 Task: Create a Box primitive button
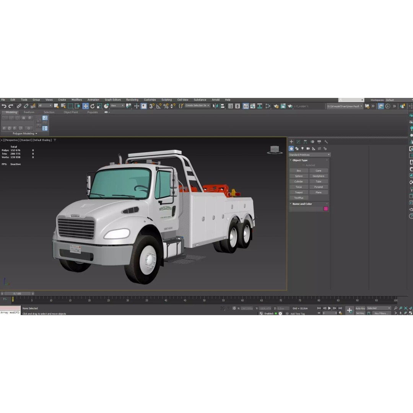(x=299, y=171)
